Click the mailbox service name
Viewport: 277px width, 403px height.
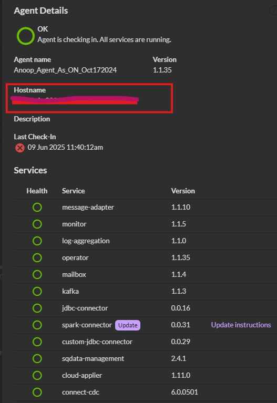coord(74,274)
